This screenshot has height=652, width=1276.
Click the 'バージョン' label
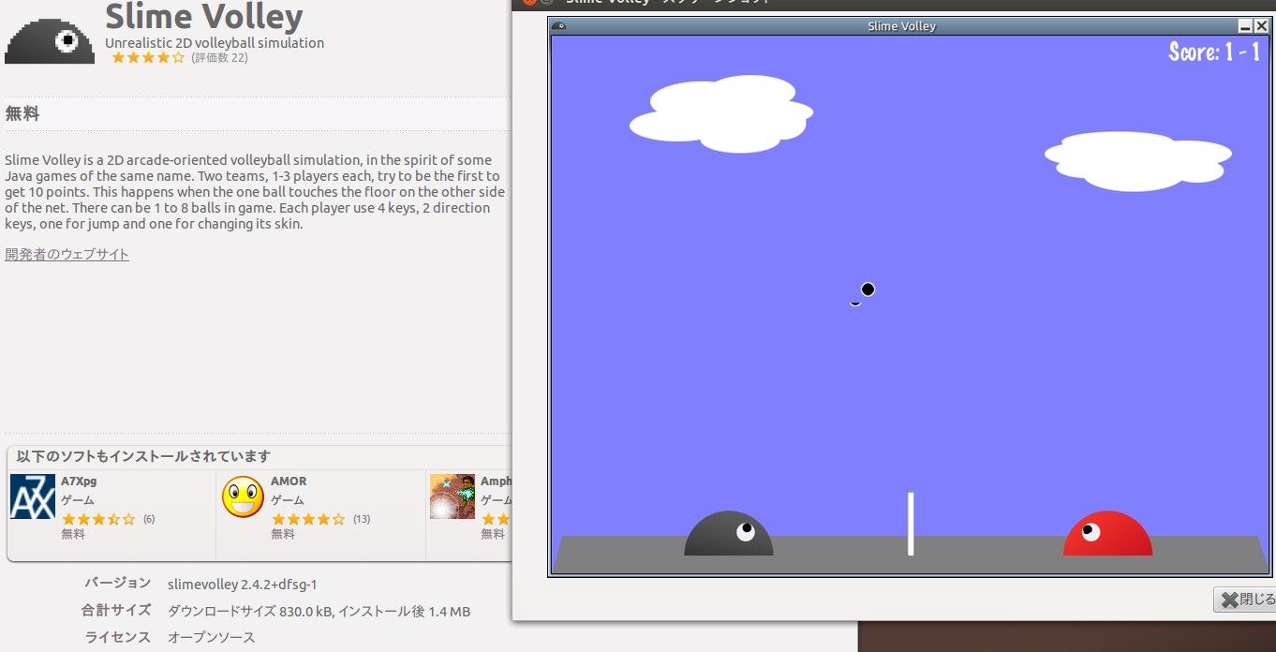tap(118, 583)
